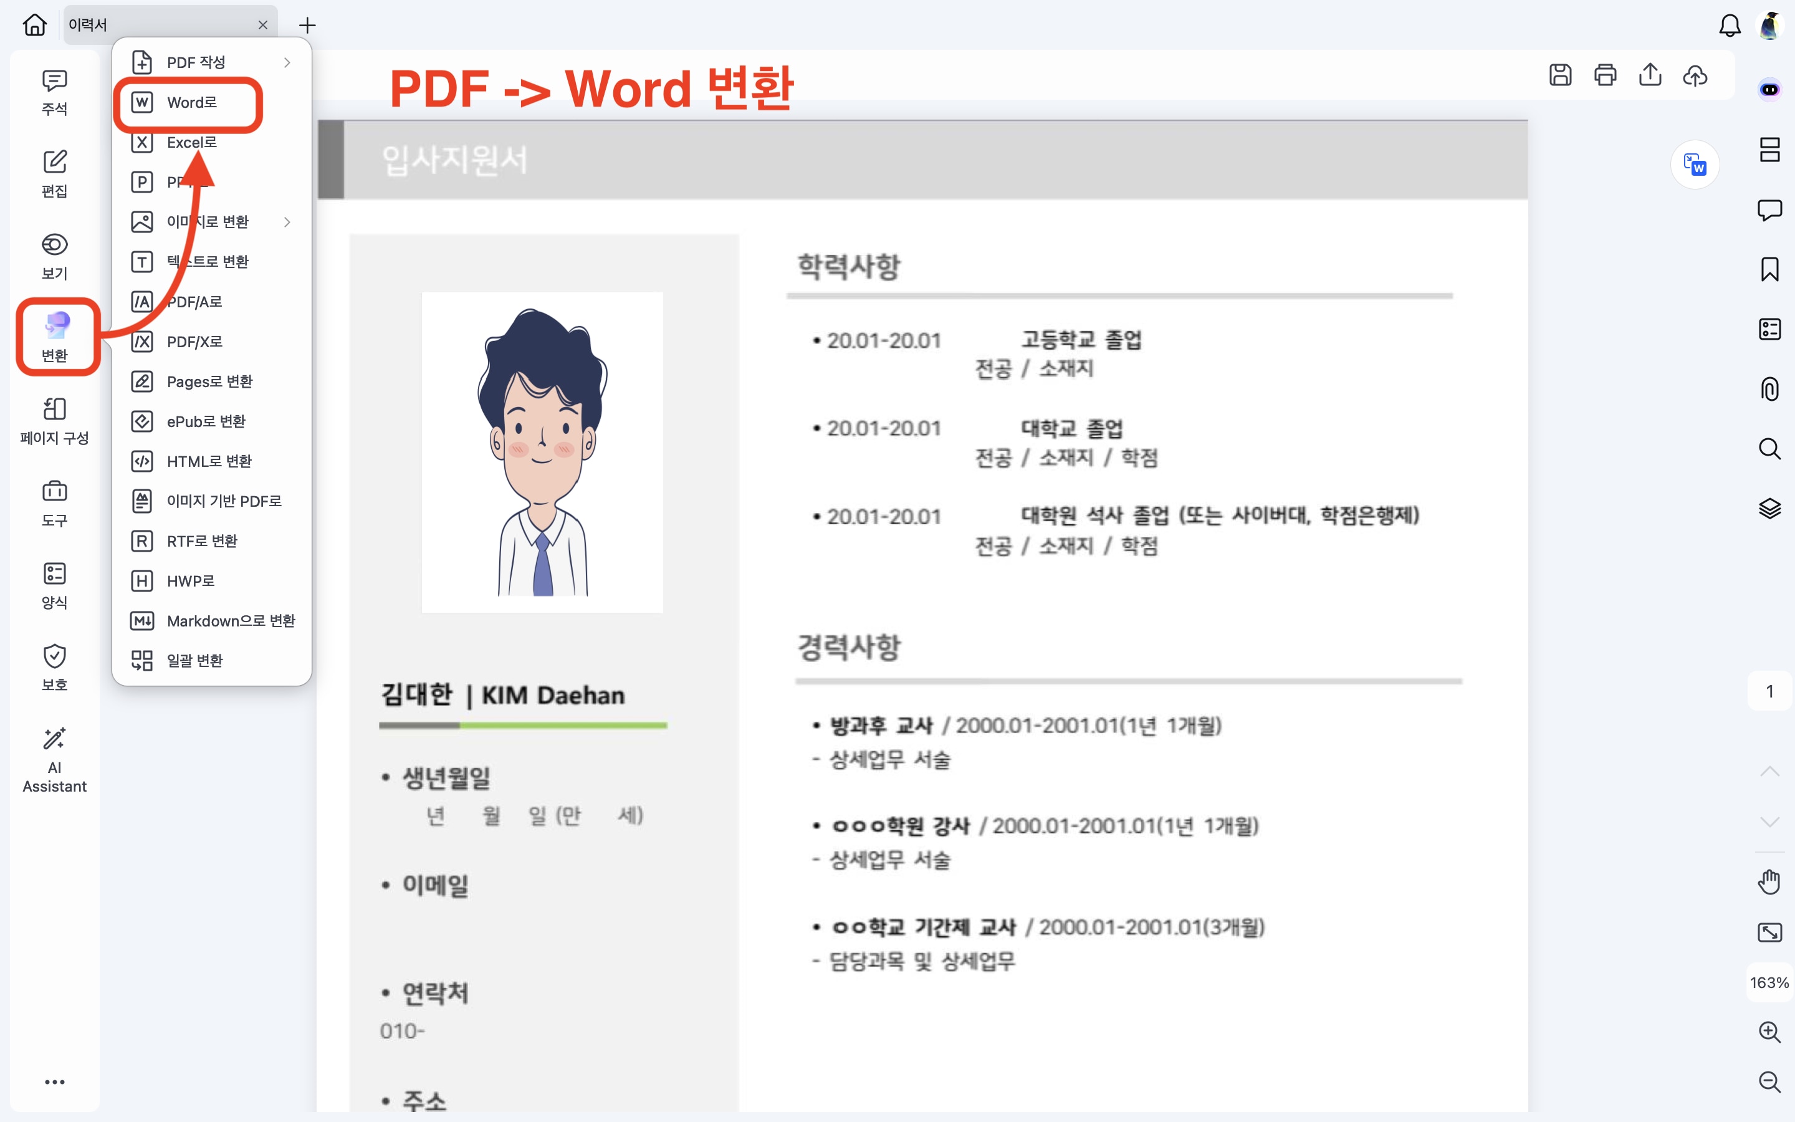Viewport: 1795px width, 1122px height.
Task: Click the page number field showing 1
Action: tap(1769, 691)
